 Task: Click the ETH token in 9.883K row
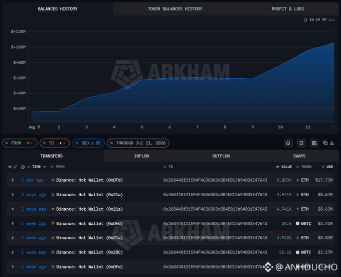coord(305,180)
